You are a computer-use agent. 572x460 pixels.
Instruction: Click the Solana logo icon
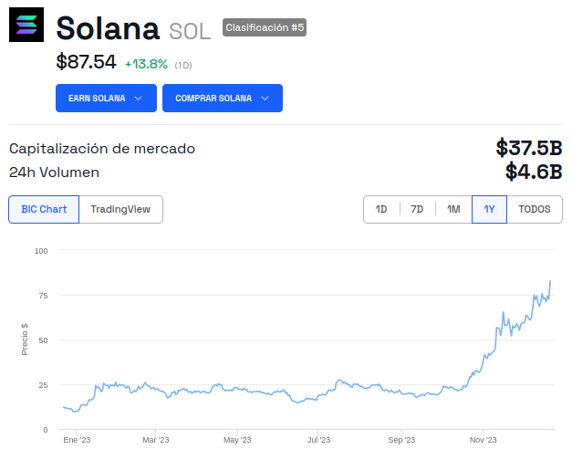click(26, 25)
